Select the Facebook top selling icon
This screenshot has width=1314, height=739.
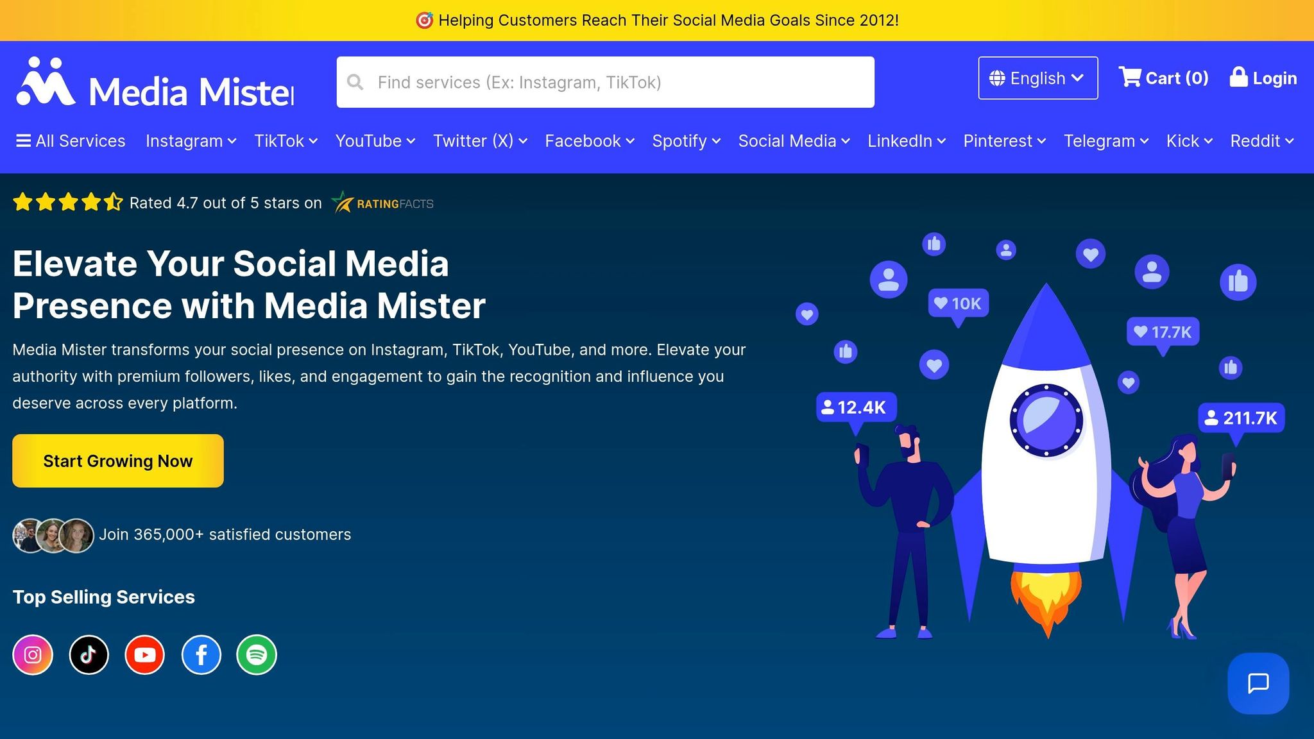(x=201, y=654)
